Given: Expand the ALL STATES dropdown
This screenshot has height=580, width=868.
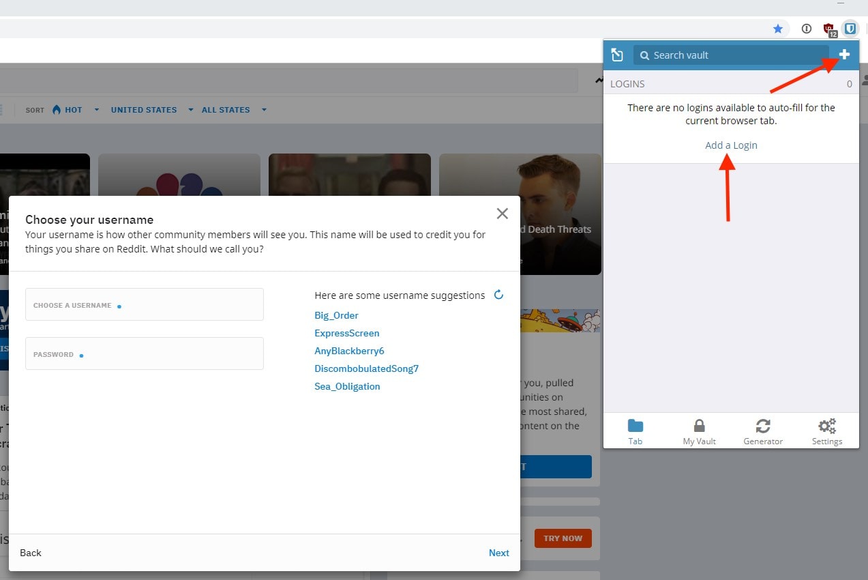Looking at the screenshot, I should coord(234,110).
